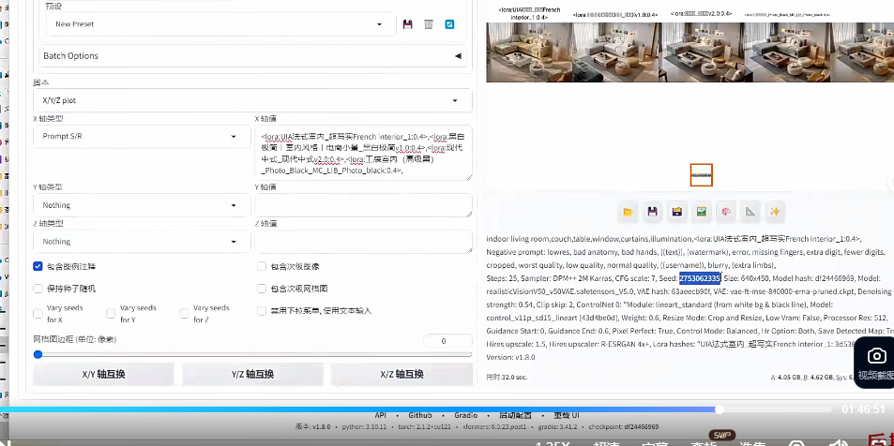Open the Prompt S/R X-axis type dropdown
This screenshot has width=894, height=446.
[142, 137]
